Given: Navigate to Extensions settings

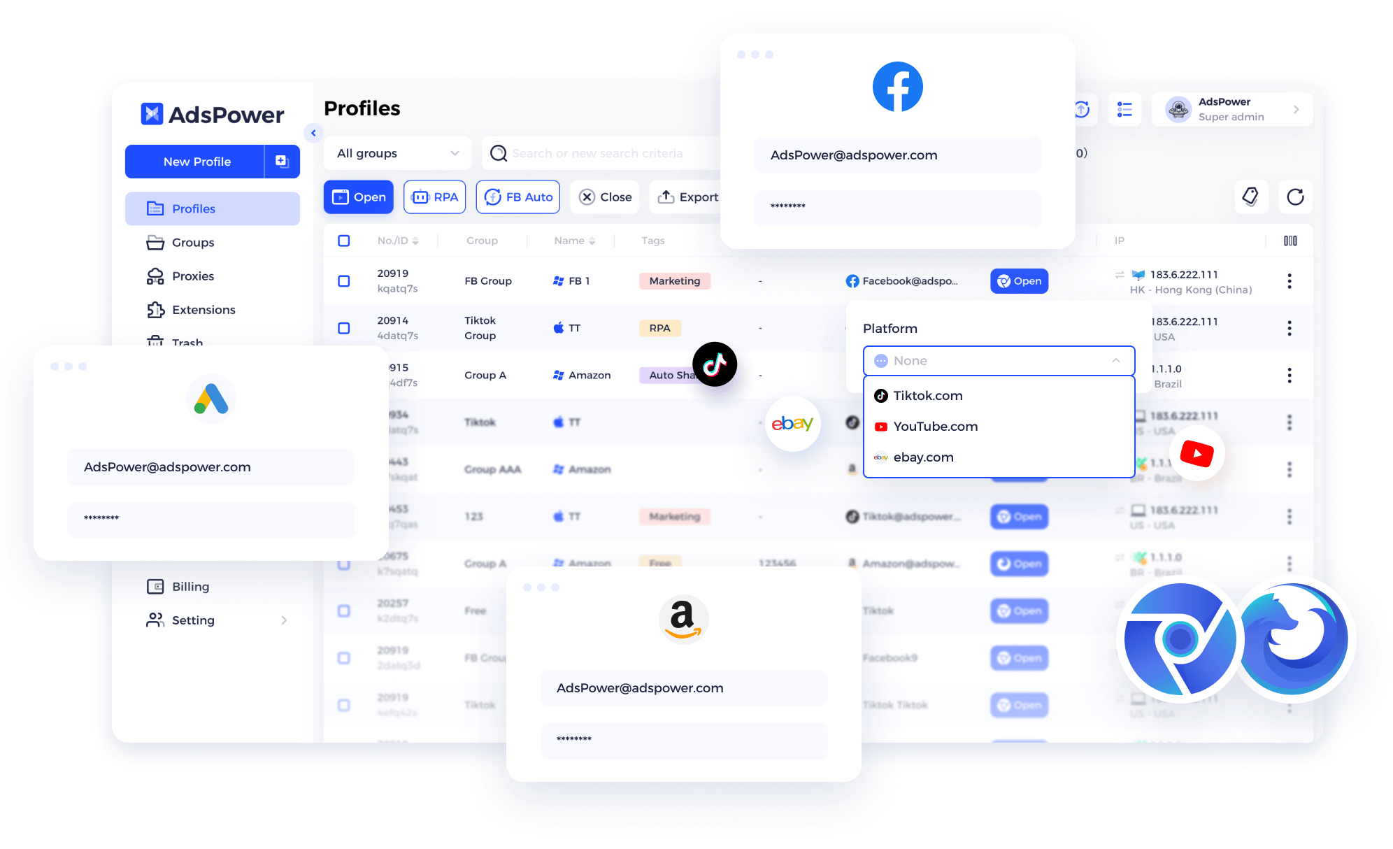Looking at the screenshot, I should click(x=203, y=310).
